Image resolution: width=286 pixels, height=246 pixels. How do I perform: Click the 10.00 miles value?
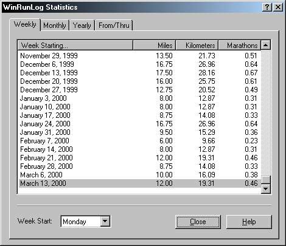pos(164,175)
